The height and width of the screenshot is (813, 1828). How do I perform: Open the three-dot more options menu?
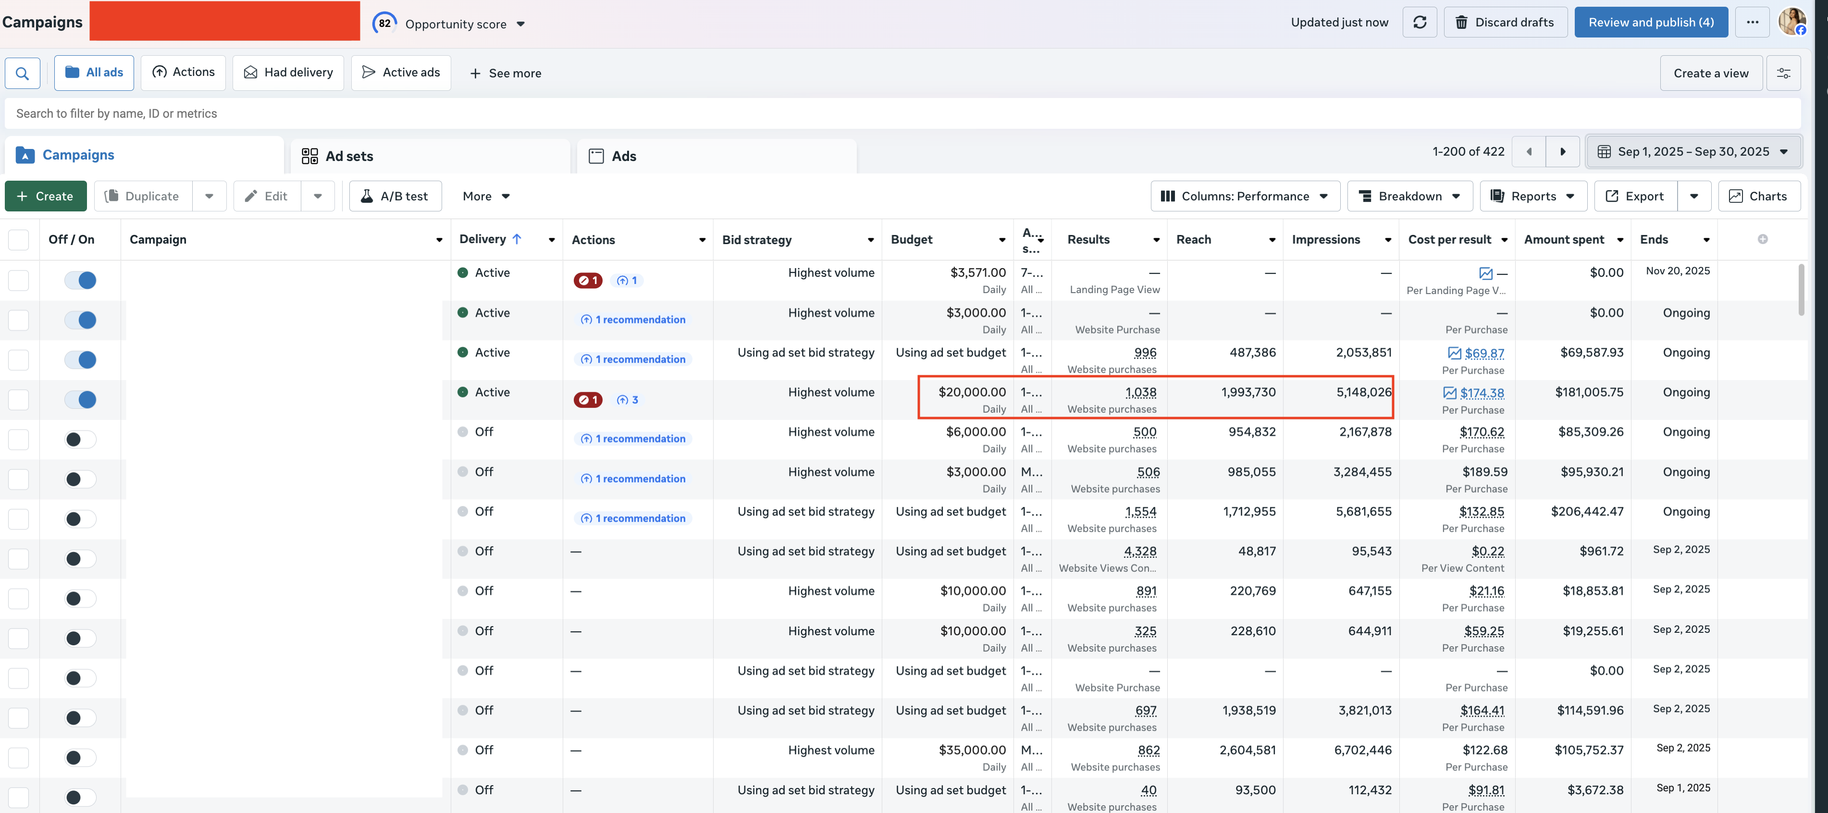1752,23
